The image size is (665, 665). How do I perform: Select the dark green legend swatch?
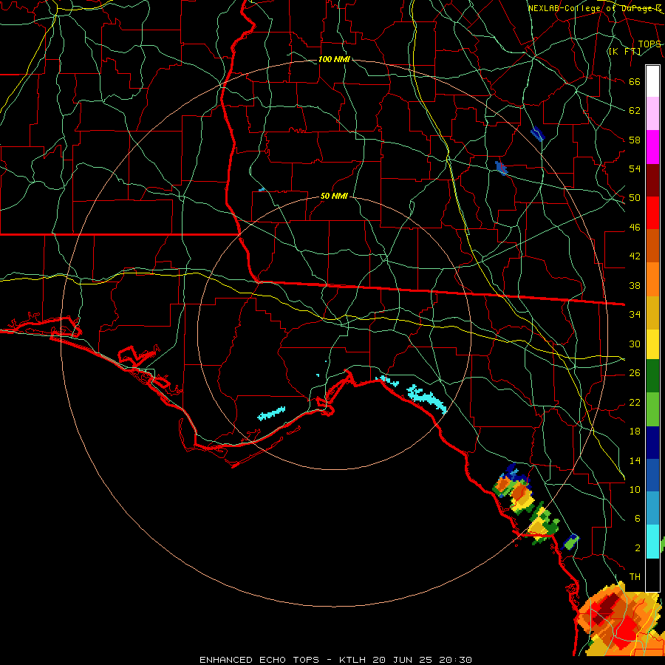[x=652, y=376]
